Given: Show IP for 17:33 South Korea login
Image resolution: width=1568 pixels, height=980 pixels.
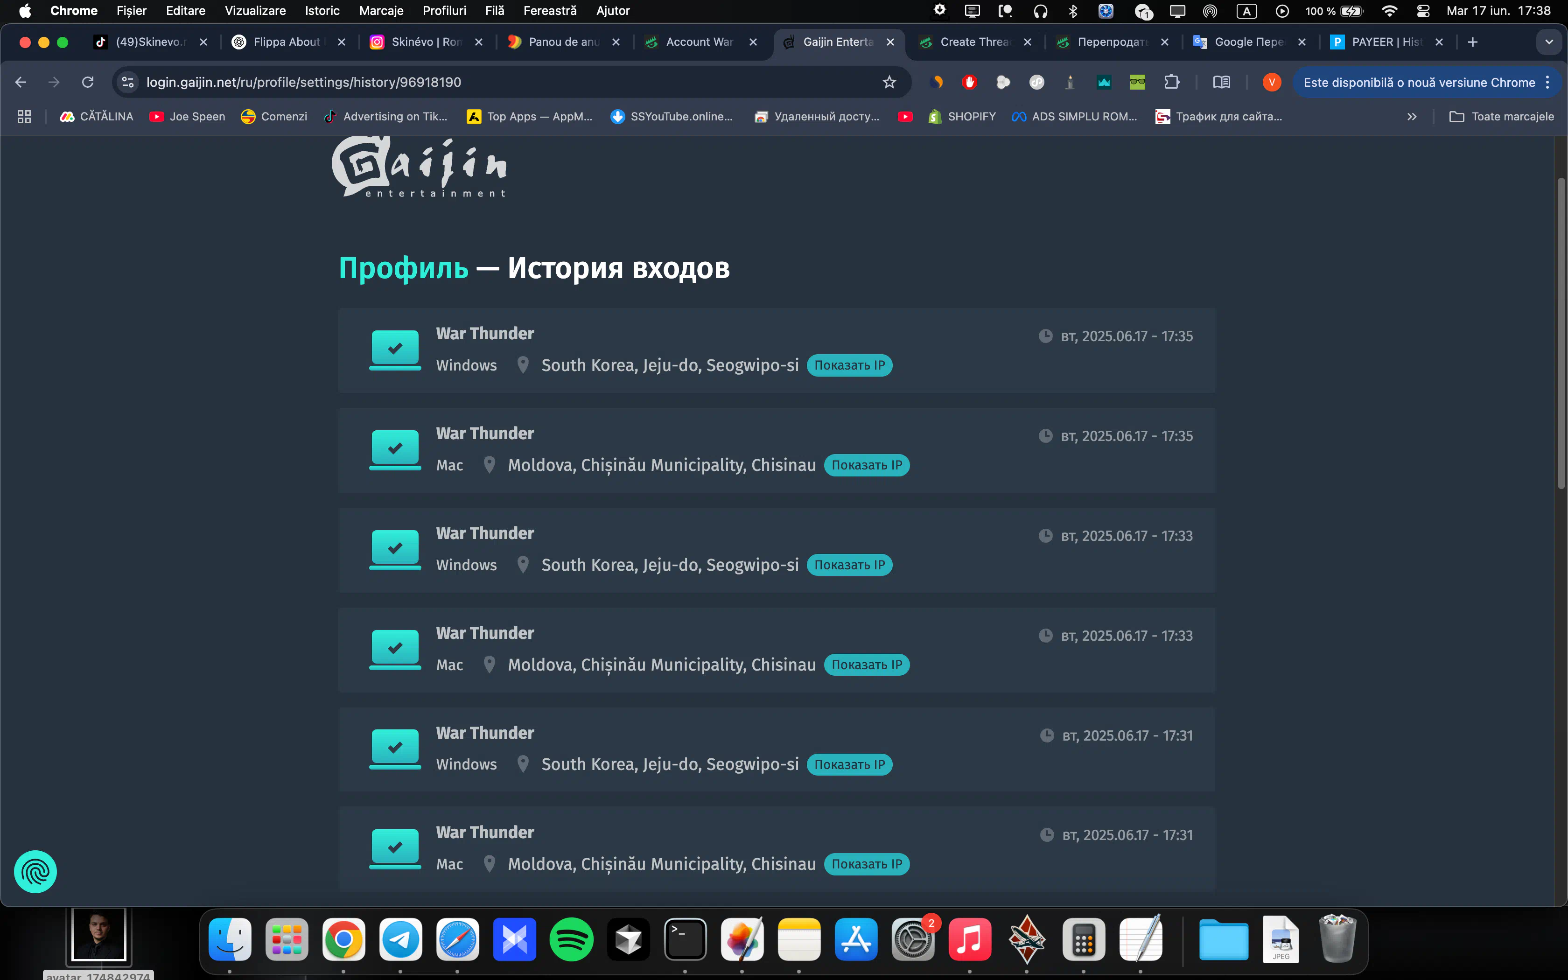Looking at the screenshot, I should pos(849,565).
